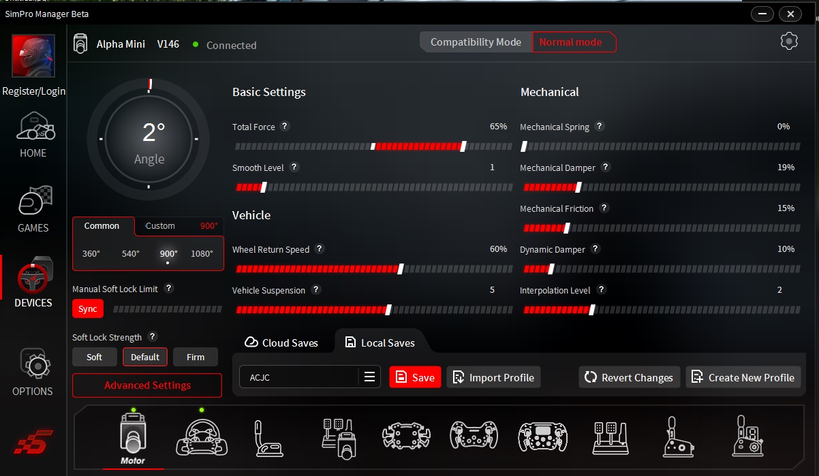
Task: Select 540° steering angle
Action: pyautogui.click(x=130, y=253)
